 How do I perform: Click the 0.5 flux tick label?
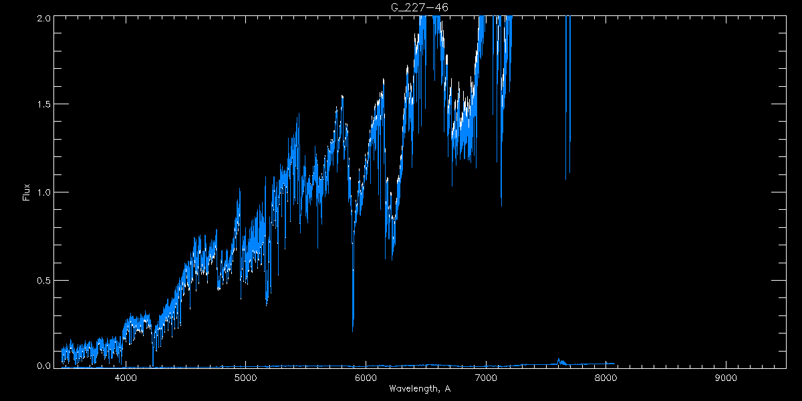[x=42, y=280]
